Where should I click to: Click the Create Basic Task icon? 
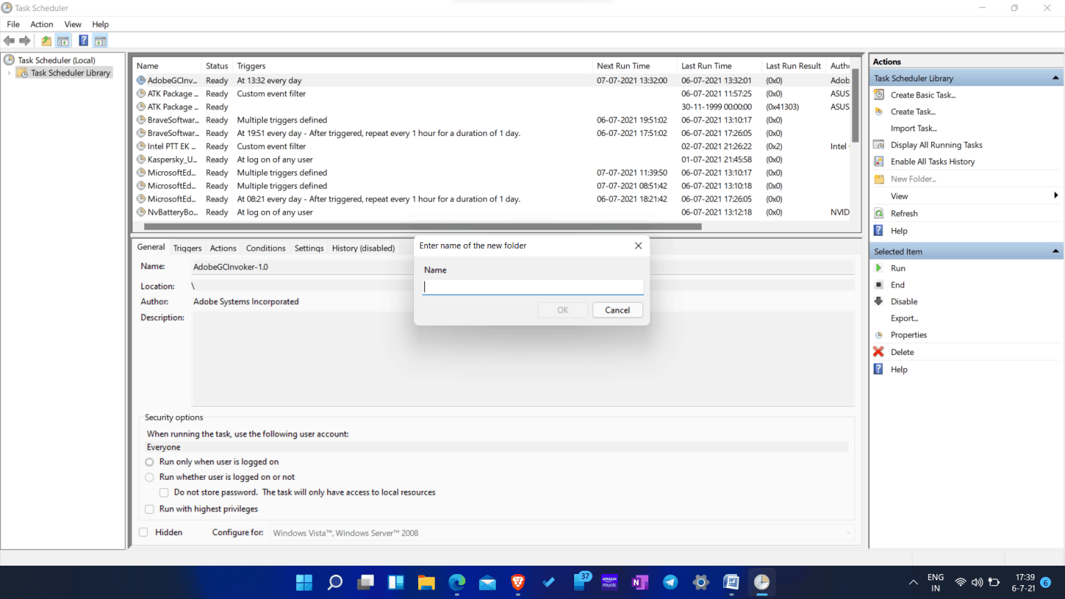pyautogui.click(x=879, y=95)
